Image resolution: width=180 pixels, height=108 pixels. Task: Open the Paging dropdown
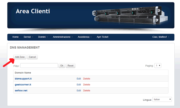click(158, 66)
